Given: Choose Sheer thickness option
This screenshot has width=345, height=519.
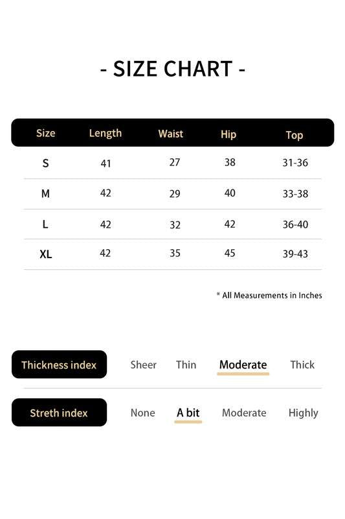Looking at the screenshot, I should (143, 365).
